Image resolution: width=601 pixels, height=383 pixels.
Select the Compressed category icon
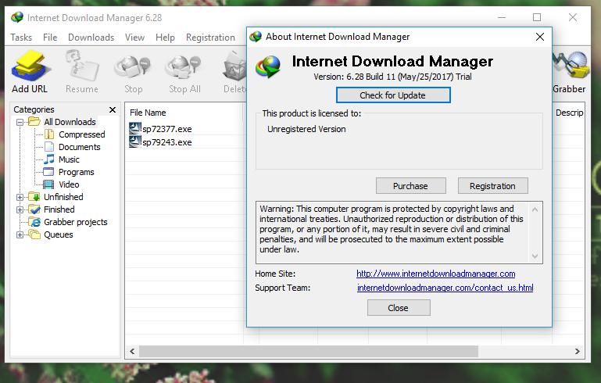[x=49, y=134]
